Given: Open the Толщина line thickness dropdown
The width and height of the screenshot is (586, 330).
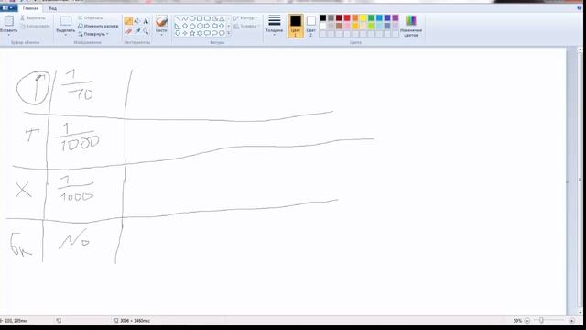Looking at the screenshot, I should [x=275, y=26].
